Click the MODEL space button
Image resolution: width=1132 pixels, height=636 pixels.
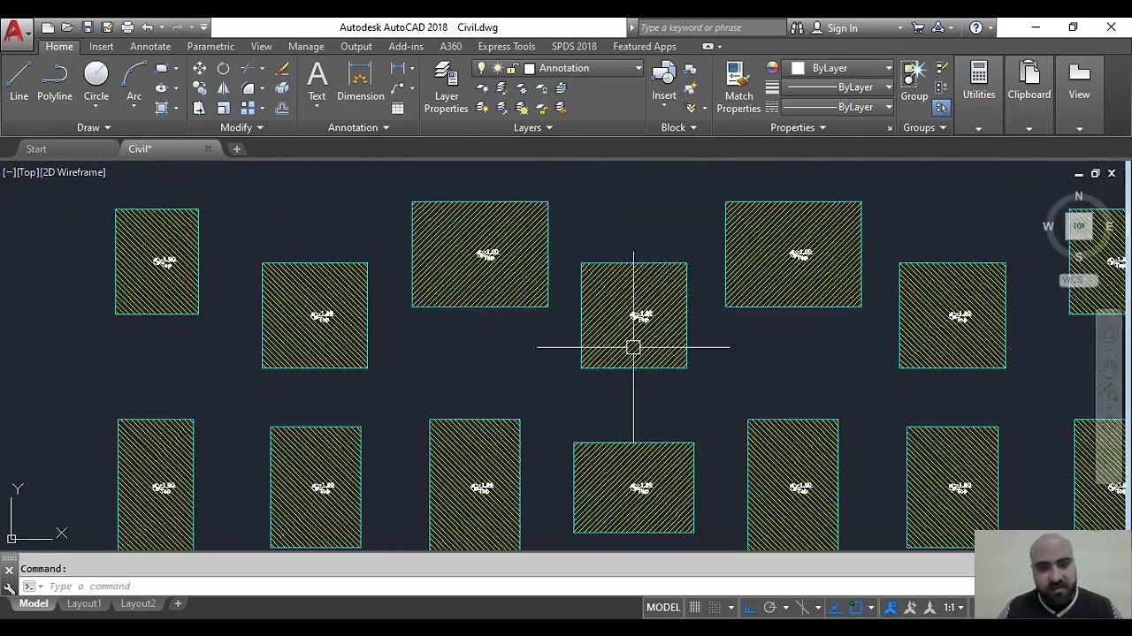(663, 607)
